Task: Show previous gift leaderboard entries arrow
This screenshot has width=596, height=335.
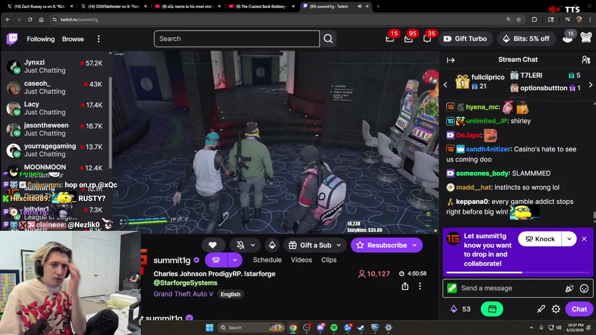Action: click(x=445, y=85)
